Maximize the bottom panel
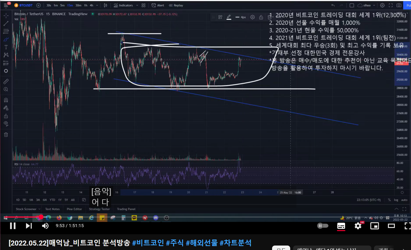Viewport: 411px width, 250px height. [x=404, y=209]
